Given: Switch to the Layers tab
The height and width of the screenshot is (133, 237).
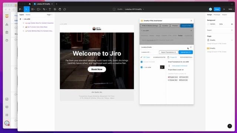Looking at the screenshot, I should point(21,15).
